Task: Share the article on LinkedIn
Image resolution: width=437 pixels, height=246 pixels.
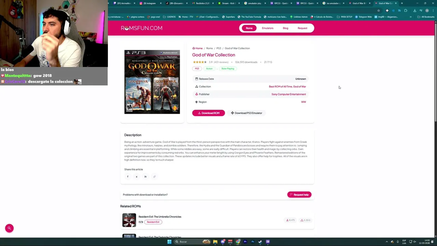Action: [145, 177]
